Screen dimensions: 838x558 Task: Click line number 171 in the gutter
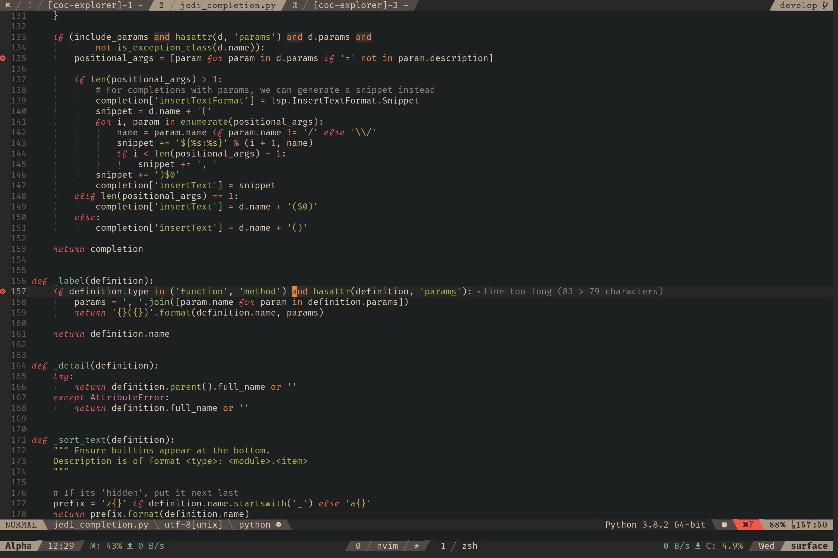tap(18, 440)
